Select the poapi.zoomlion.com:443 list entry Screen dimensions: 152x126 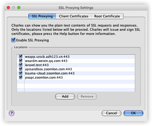click(x=44, y=78)
